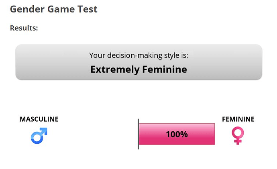Image resolution: width=277 pixels, height=169 pixels.
Task: Click the 100% label on the pink bar
Action: coord(177,134)
